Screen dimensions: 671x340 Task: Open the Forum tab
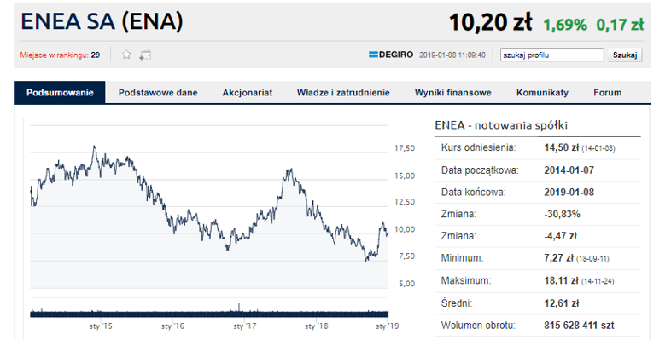coord(607,93)
